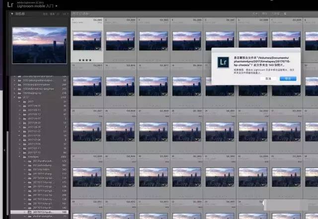Click the Lr icon inside the dialog
The width and height of the screenshot is (318, 219).
[222, 62]
